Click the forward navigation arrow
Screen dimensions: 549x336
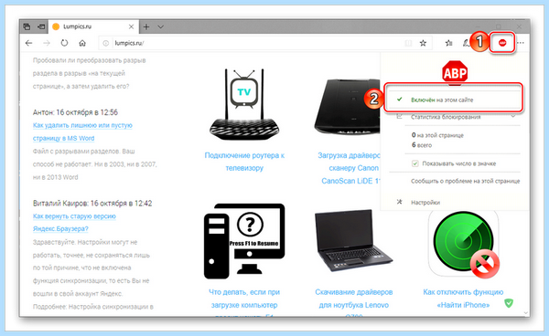pyautogui.click(x=47, y=43)
